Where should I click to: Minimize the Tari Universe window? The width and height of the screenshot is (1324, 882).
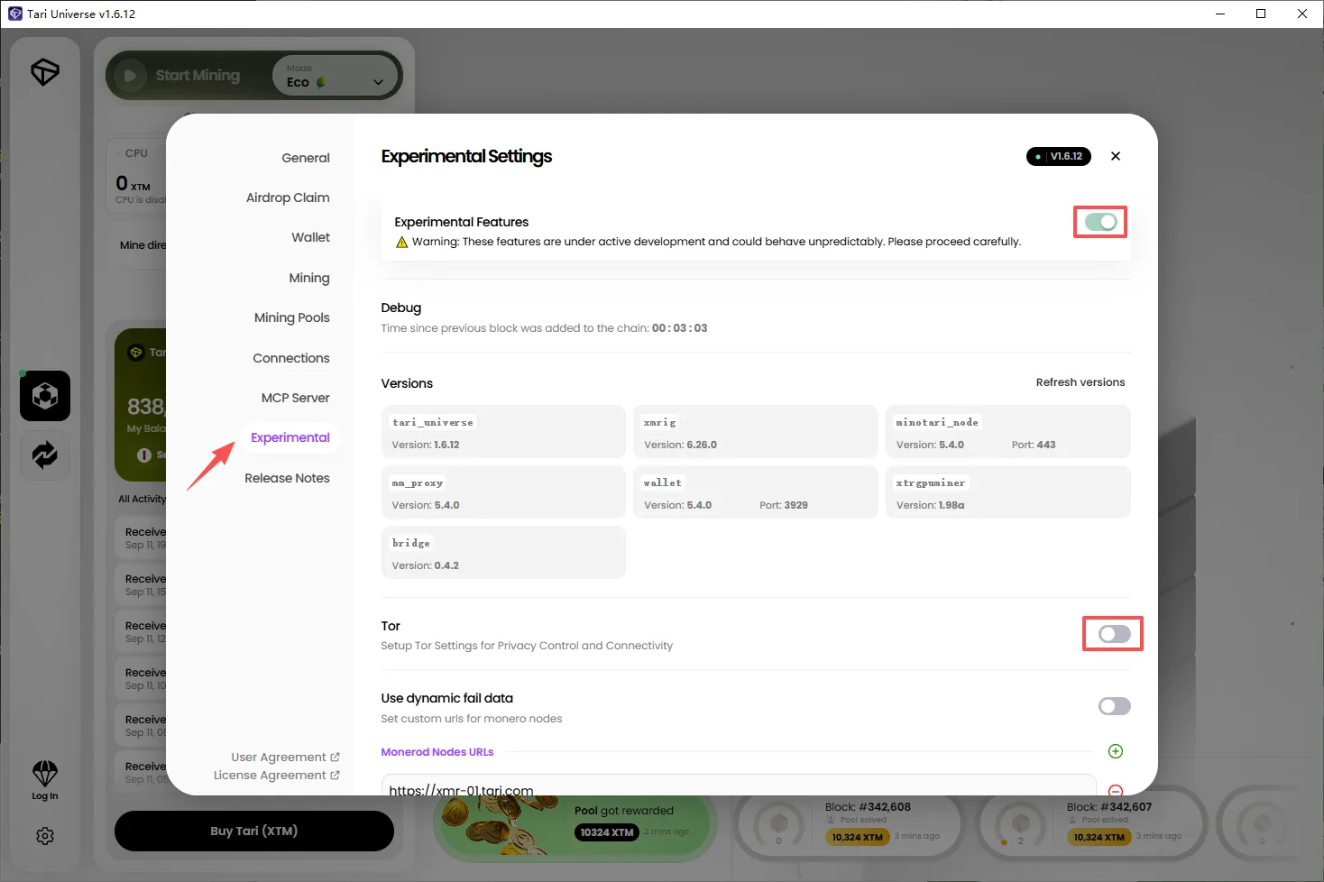[x=1220, y=14]
